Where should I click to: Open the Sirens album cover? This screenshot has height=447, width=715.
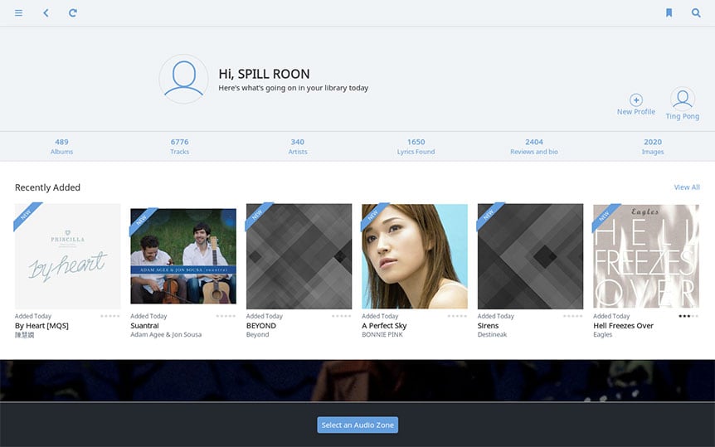(x=530, y=256)
